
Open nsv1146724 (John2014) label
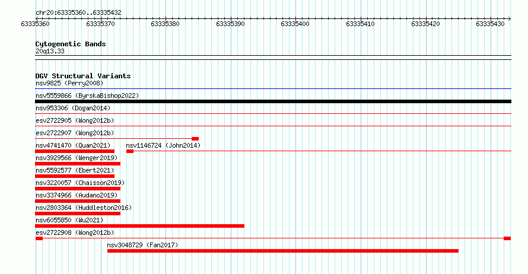coord(163,145)
